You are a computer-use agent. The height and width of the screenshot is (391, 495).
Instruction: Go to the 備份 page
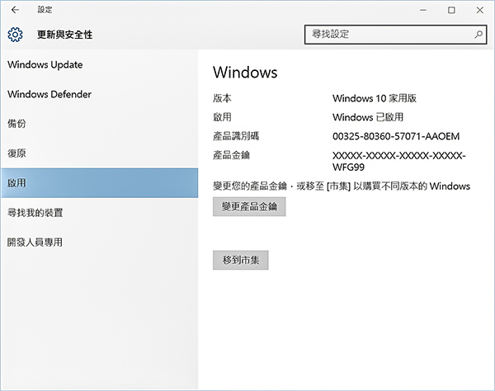17,124
